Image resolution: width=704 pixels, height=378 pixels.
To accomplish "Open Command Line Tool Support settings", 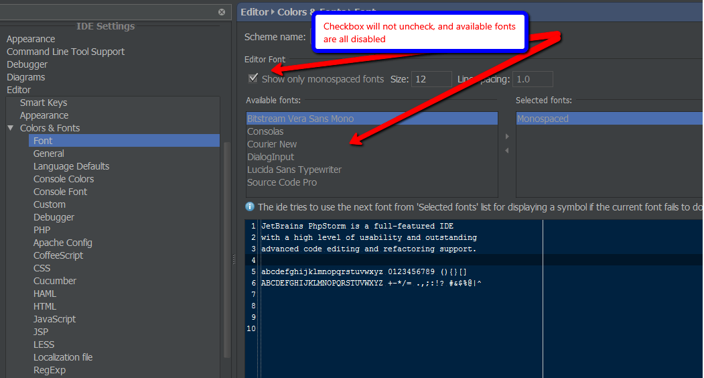I will tap(66, 52).
